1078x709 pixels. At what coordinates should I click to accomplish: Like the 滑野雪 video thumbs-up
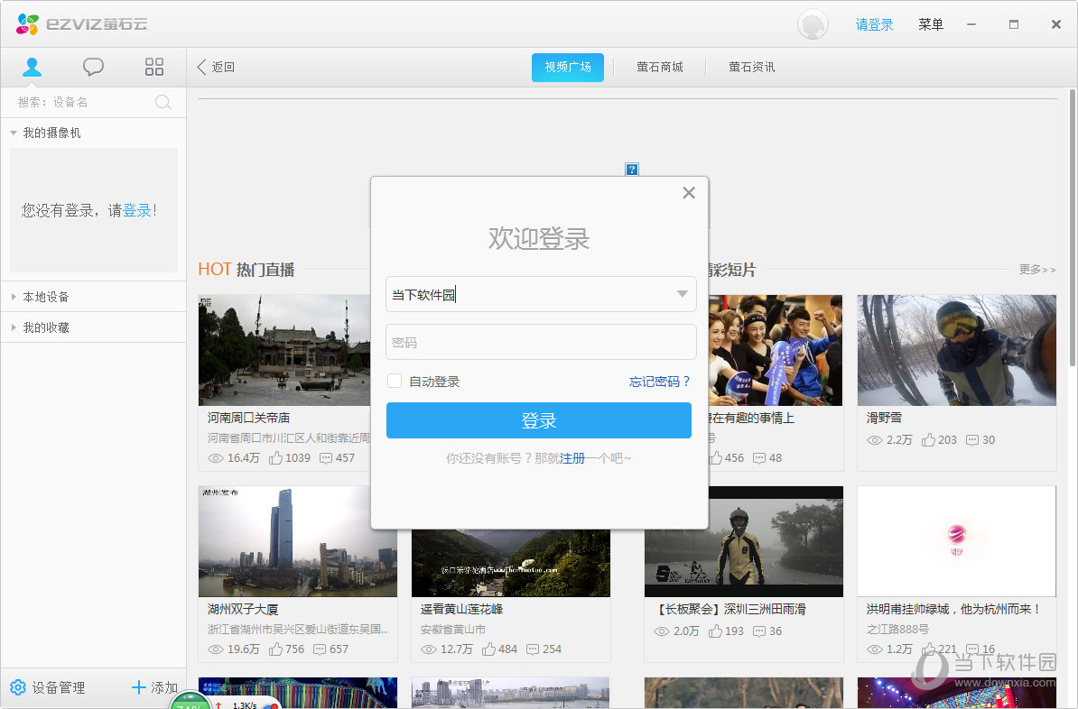pyautogui.click(x=928, y=439)
